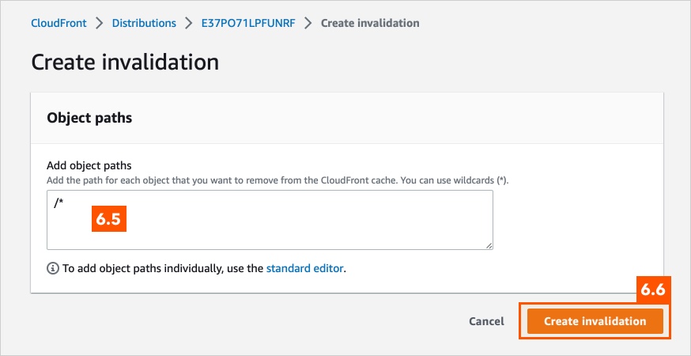The image size is (691, 356).
Task: Click the chevron after the Distributions breadcrumb
Action: pyautogui.click(x=189, y=23)
